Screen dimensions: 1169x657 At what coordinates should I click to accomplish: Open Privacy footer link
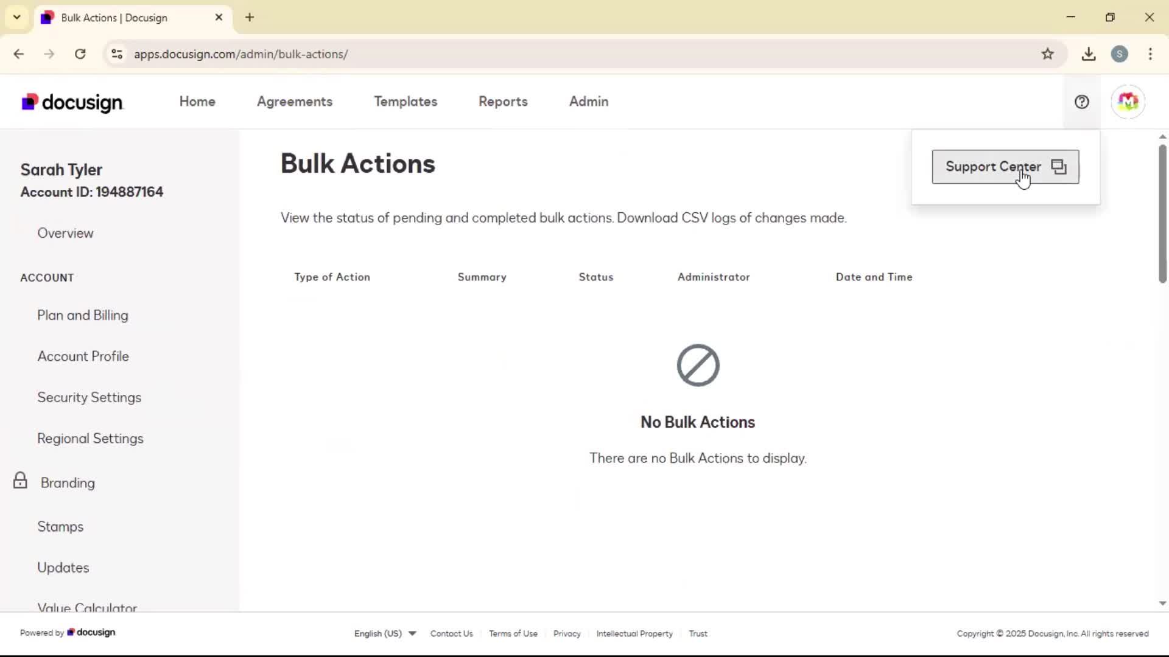tap(567, 633)
